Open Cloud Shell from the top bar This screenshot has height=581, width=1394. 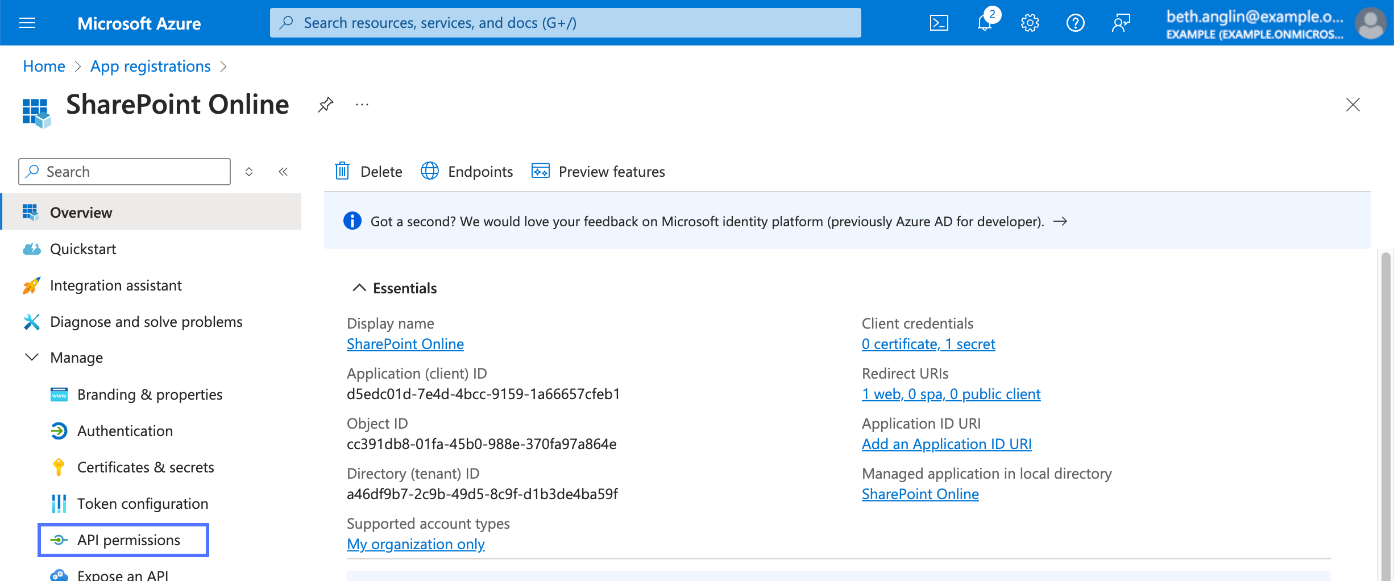(939, 23)
